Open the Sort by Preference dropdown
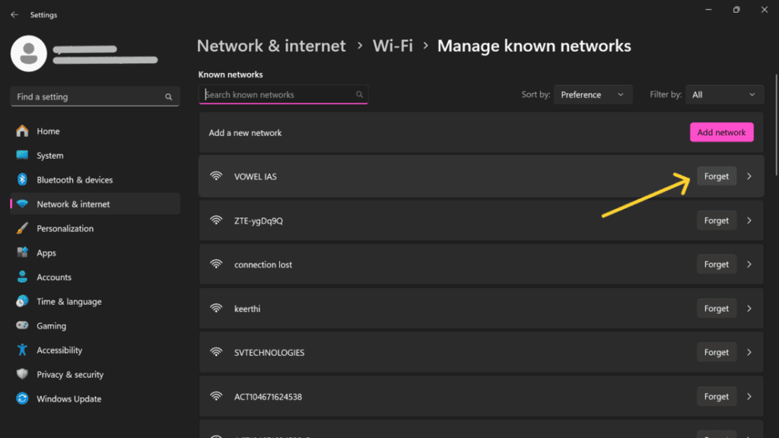The height and width of the screenshot is (438, 779). pos(592,95)
